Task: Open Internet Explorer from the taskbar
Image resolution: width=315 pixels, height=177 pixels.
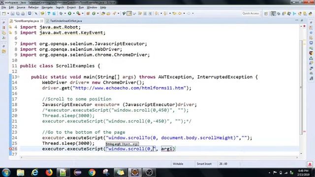Action: [x=34, y=173]
